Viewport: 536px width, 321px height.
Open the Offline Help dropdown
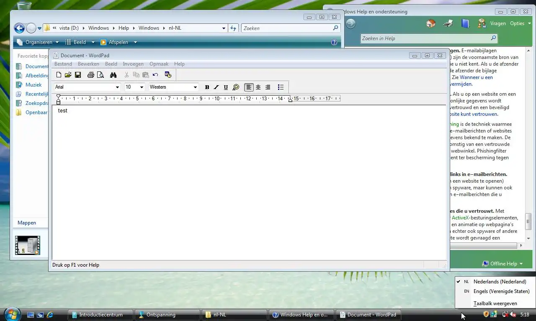tap(502, 264)
